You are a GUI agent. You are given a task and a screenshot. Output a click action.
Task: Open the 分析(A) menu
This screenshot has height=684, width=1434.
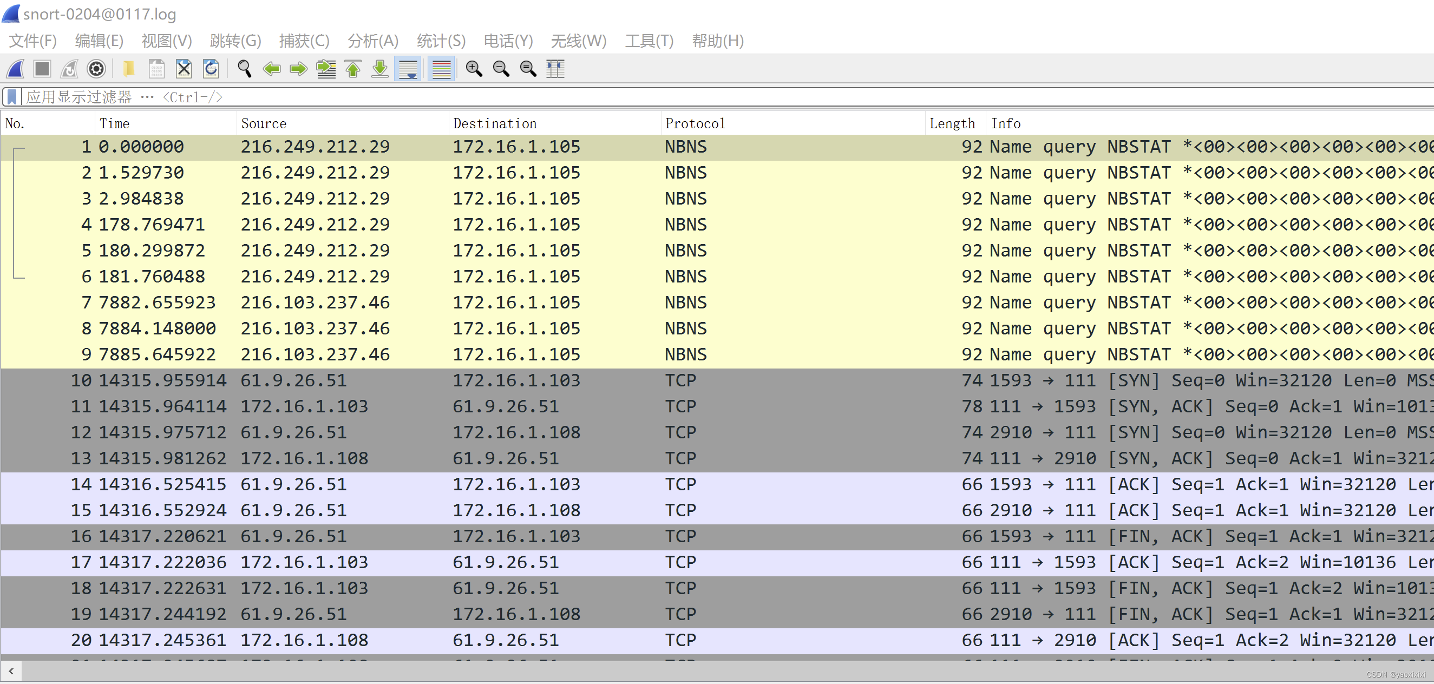373,41
